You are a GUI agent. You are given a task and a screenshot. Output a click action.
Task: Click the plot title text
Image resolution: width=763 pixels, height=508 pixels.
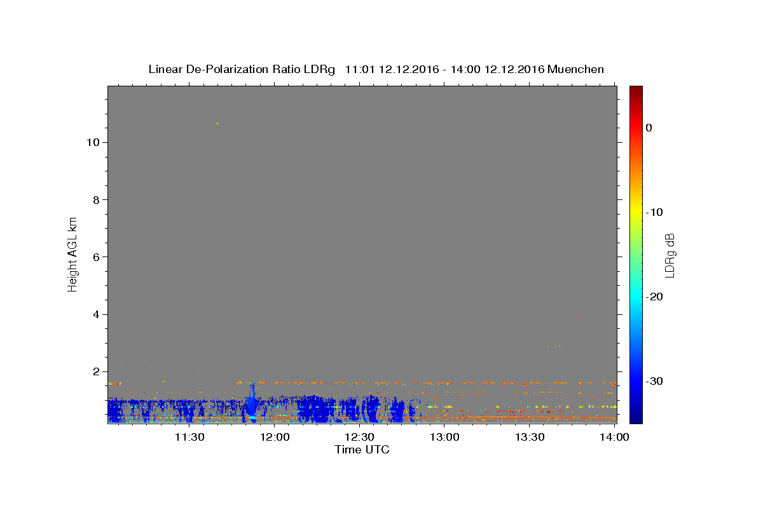pos(376,69)
